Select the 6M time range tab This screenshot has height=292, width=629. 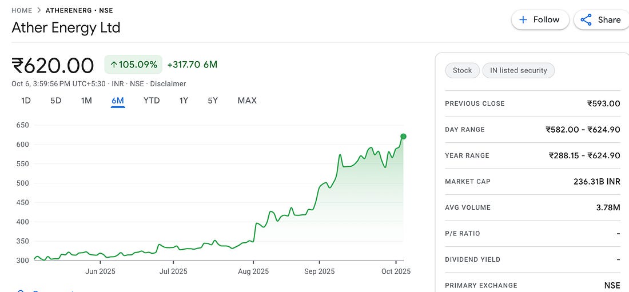118,101
